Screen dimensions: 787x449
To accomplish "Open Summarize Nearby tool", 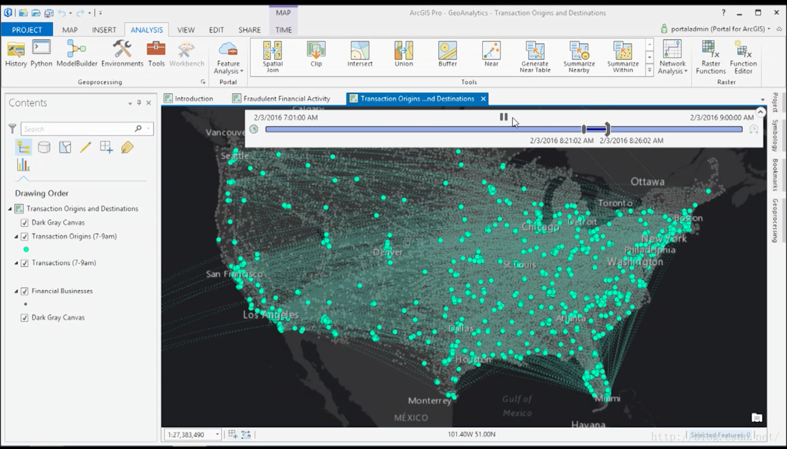I will click(x=579, y=57).
